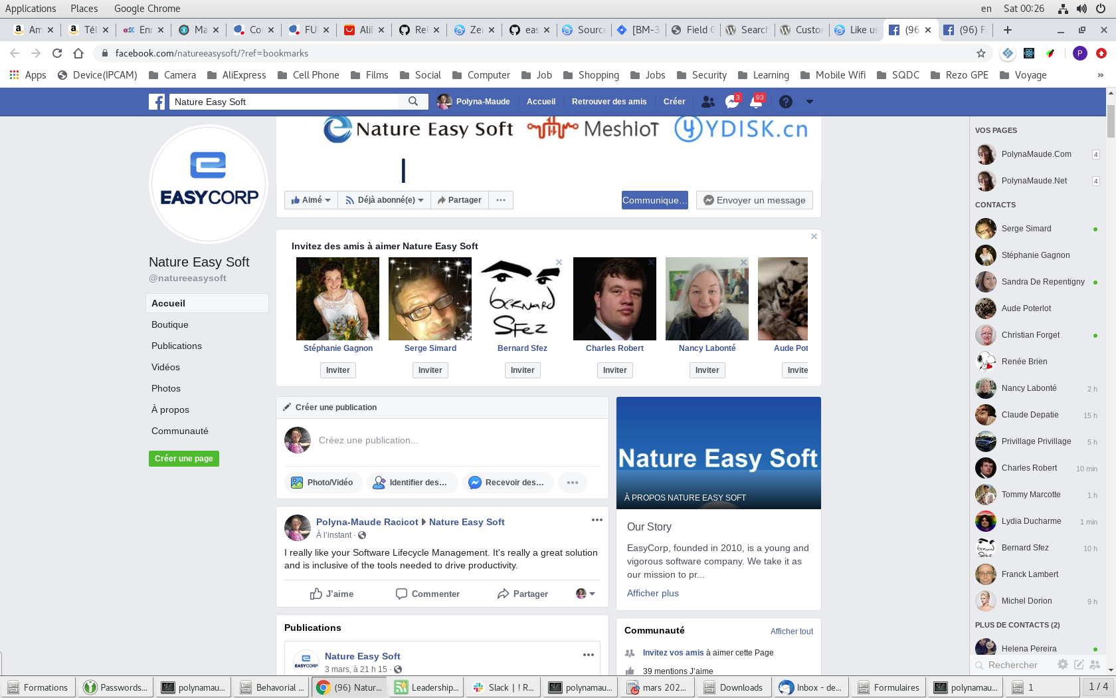Click the search magnifier icon
The image size is (1116, 698).
click(413, 102)
